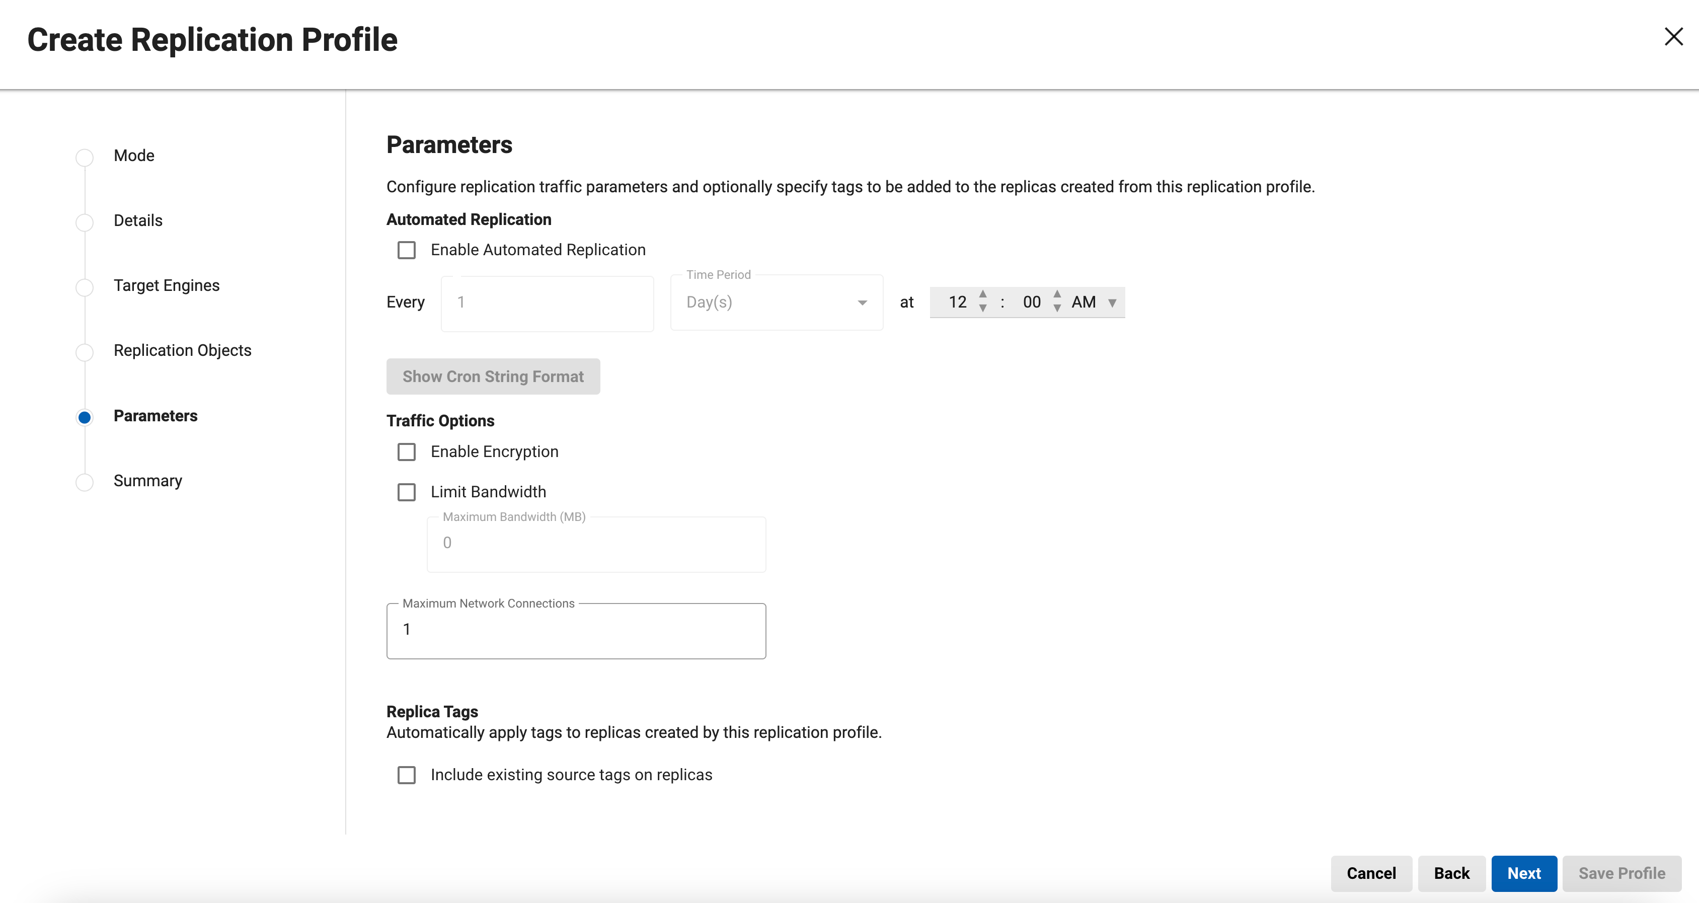Toggle the Enable Encryption checkbox
The height and width of the screenshot is (903, 1699).
point(406,452)
